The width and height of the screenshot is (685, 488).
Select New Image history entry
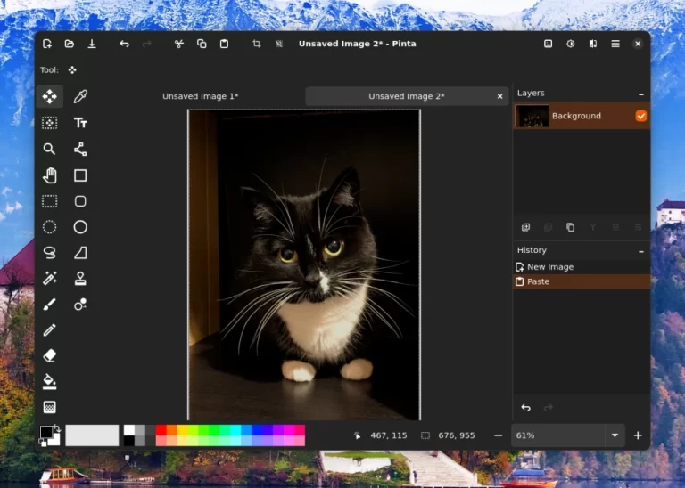[x=549, y=267]
